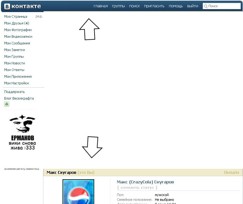This screenshot has width=243, height=204.
Task: Click the Advertisement paid for by caption
Action: (x=22, y=169)
